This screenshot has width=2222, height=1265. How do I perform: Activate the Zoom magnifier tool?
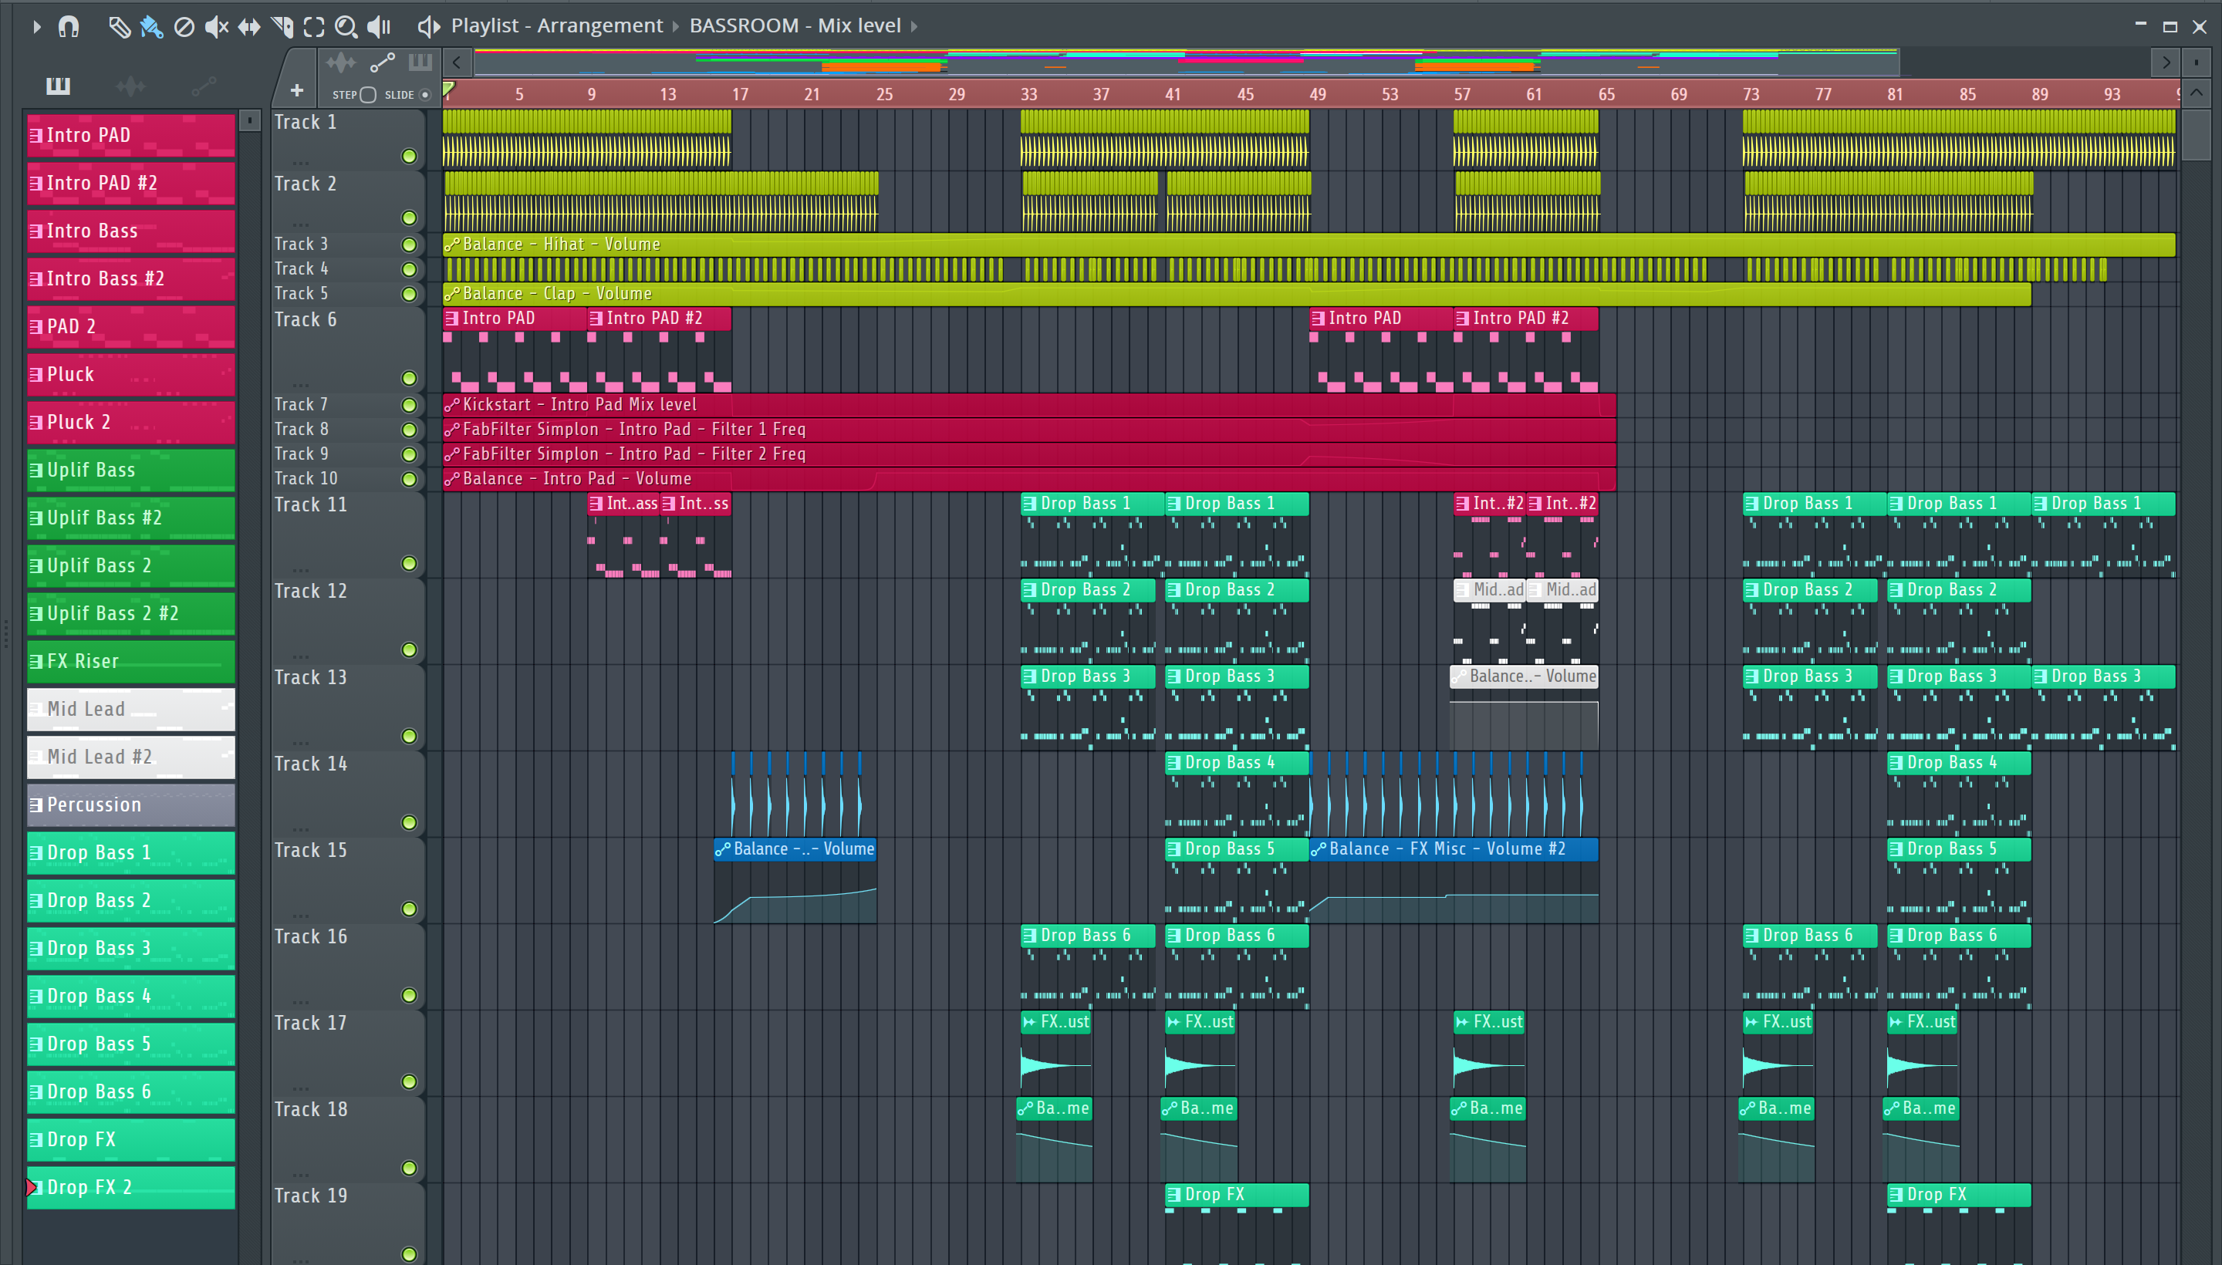click(346, 26)
